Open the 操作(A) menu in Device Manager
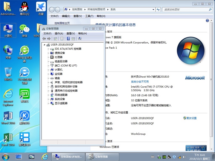 tap(59, 34)
